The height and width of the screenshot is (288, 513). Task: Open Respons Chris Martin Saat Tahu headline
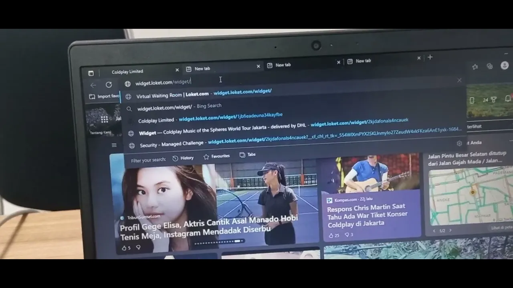click(367, 215)
